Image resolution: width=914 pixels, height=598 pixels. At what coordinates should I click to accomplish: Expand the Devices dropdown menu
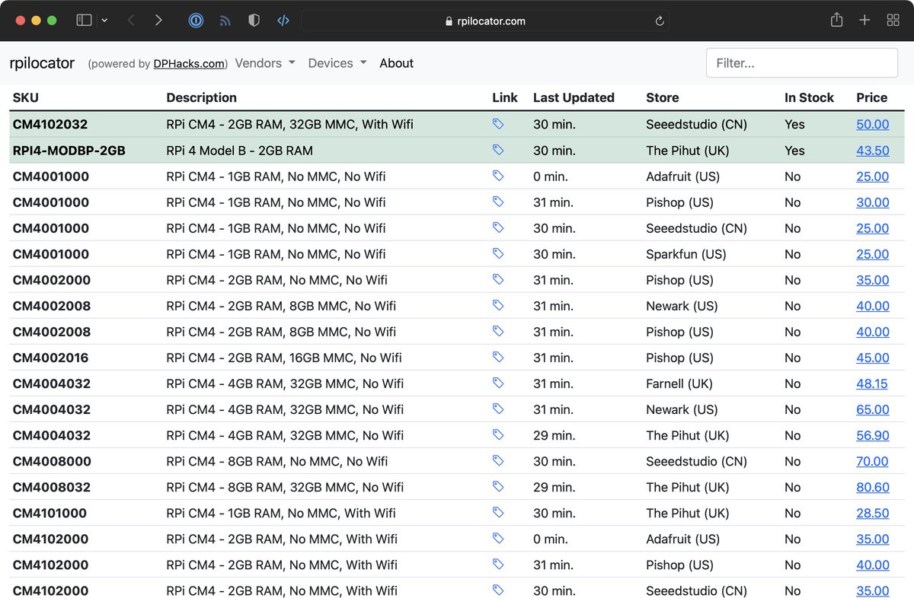coord(337,63)
